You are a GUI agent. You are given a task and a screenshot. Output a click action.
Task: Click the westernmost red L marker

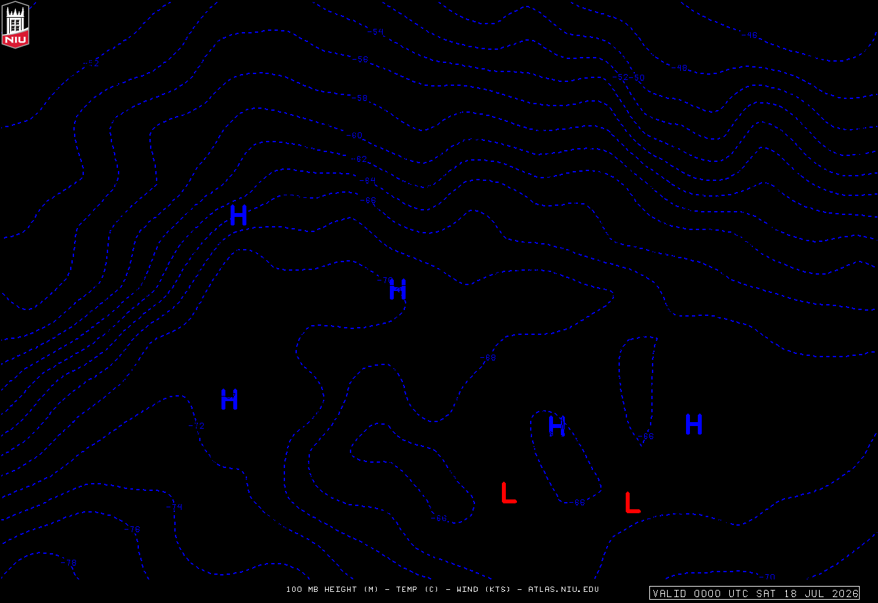[x=508, y=493]
